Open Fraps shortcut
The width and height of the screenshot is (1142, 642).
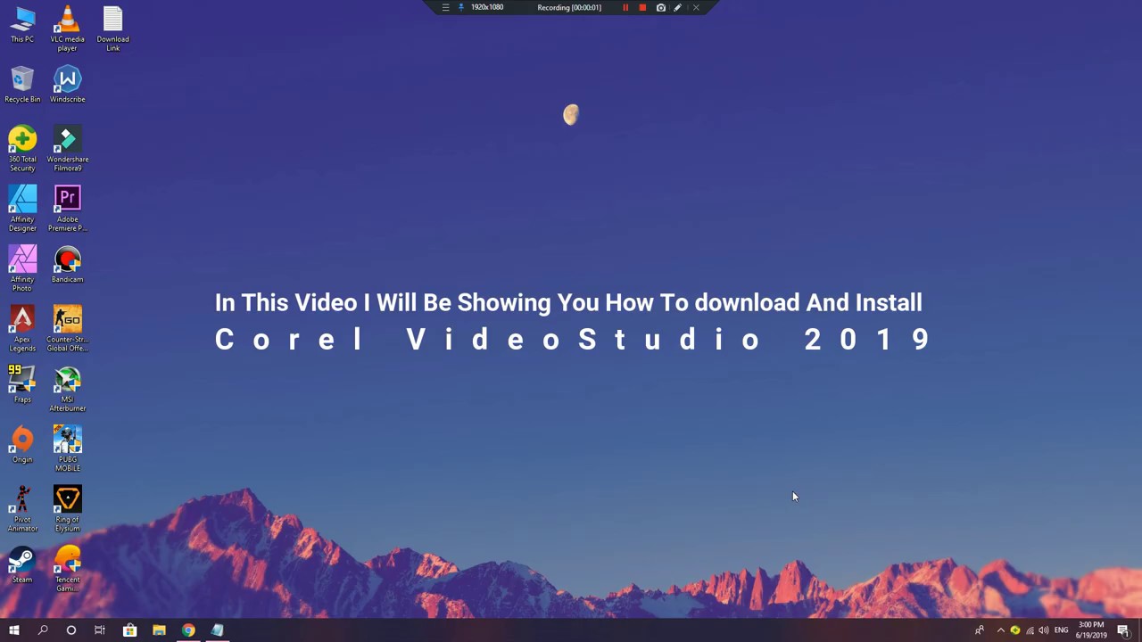click(x=22, y=385)
